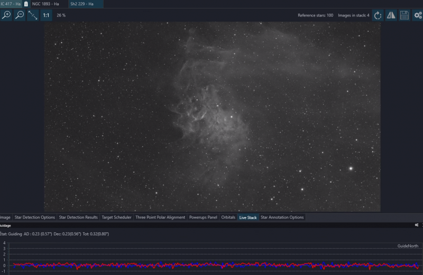The image size is (423, 275).
Task: Set zoom to 1:1 scale
Action: click(46, 15)
